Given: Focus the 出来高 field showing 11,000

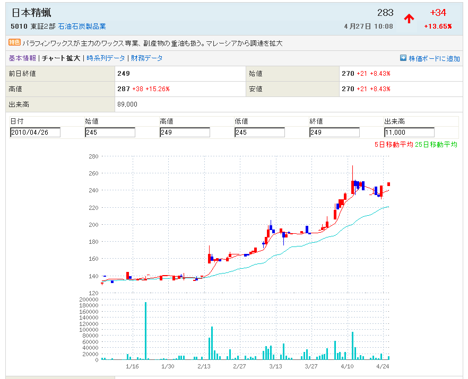Looking at the screenshot, I should pos(409,133).
